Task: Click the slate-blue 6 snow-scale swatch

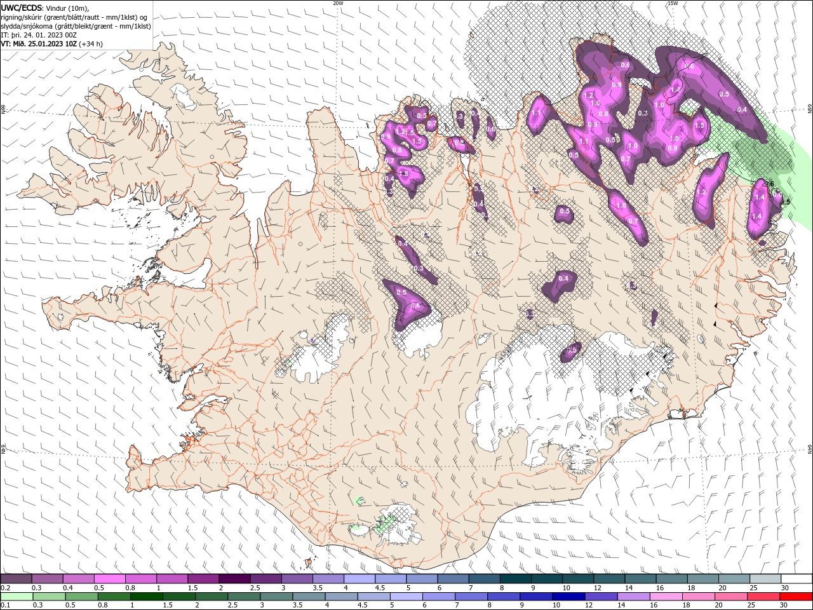Action: [x=452, y=579]
